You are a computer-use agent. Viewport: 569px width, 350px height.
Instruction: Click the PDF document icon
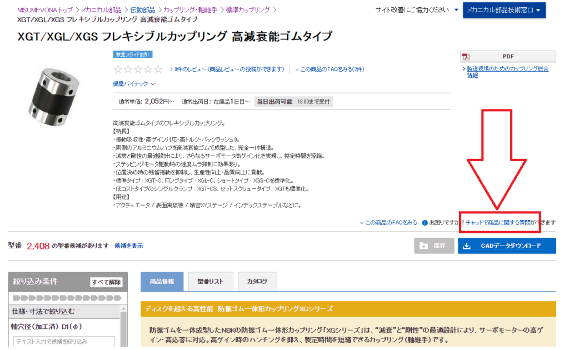[467, 57]
